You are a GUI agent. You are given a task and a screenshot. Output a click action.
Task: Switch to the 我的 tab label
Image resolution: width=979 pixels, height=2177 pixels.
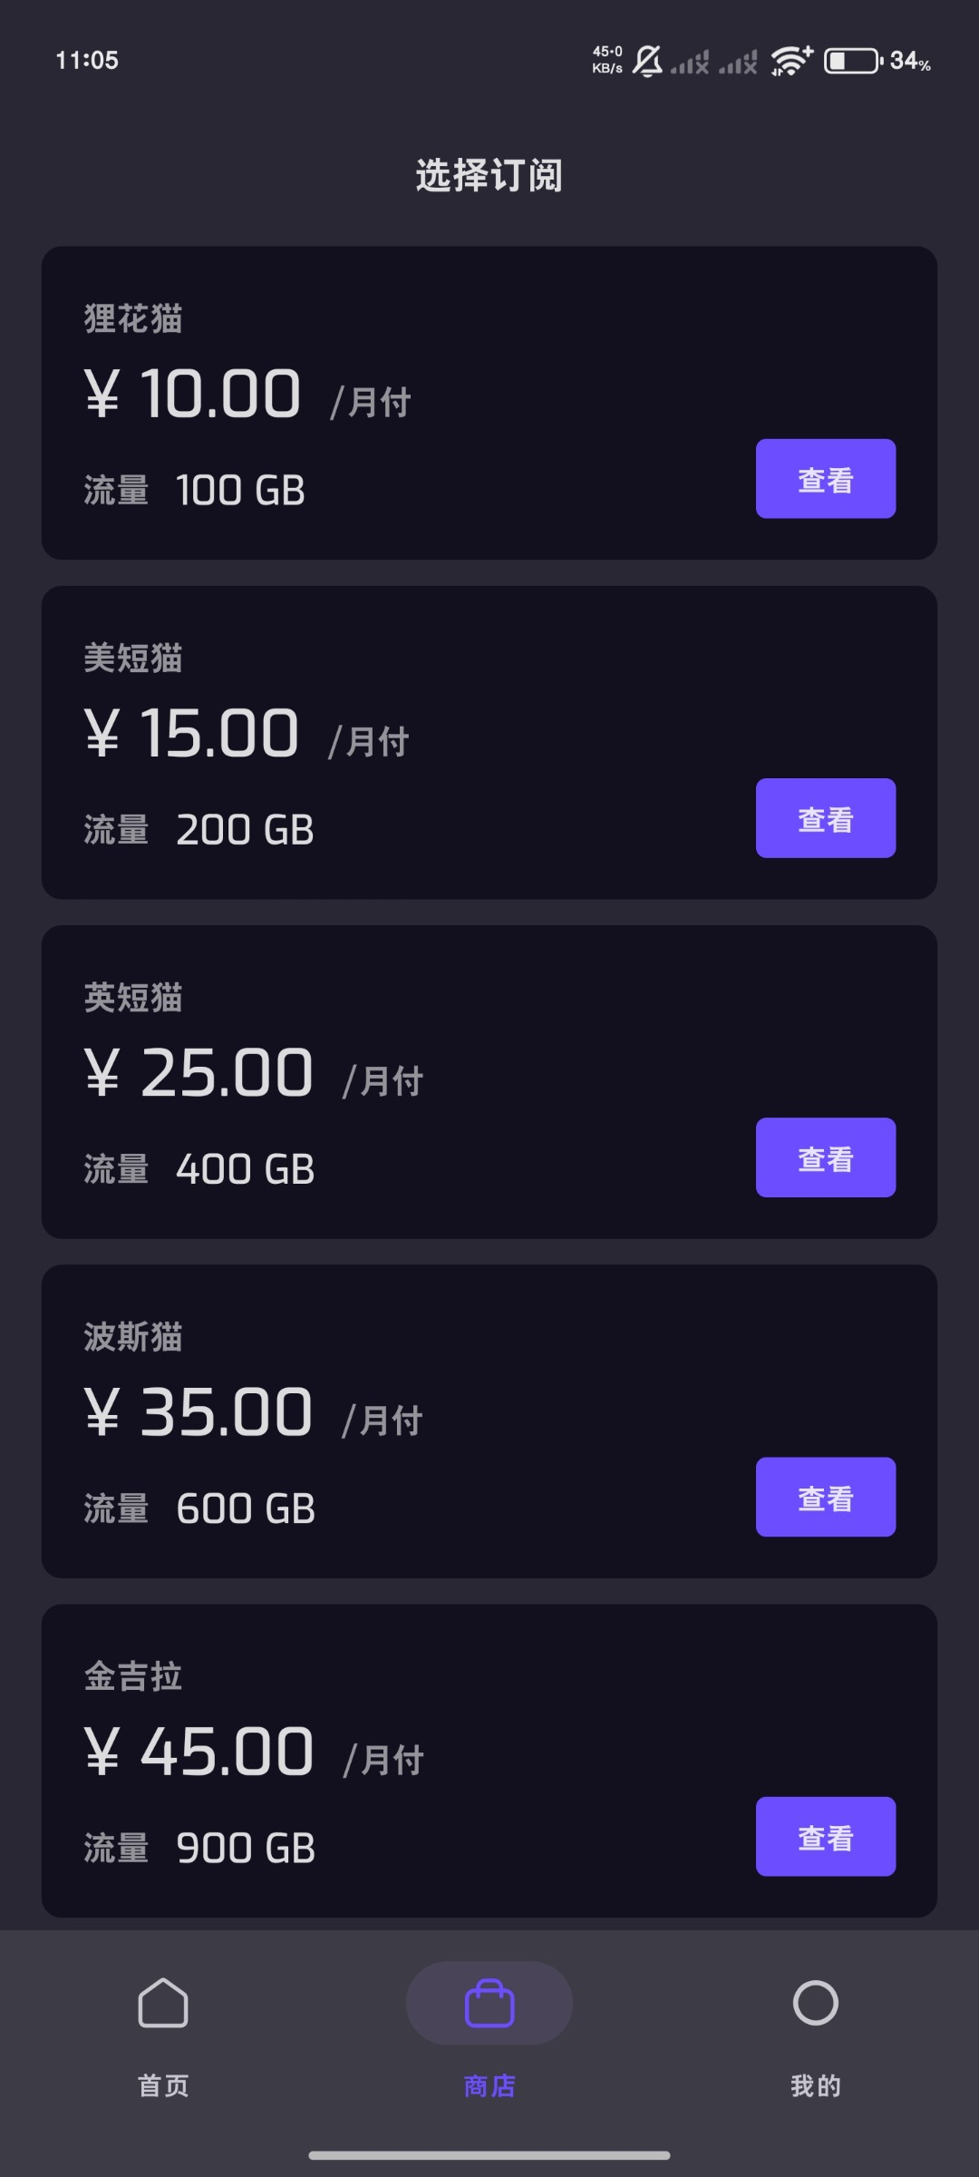point(815,2085)
